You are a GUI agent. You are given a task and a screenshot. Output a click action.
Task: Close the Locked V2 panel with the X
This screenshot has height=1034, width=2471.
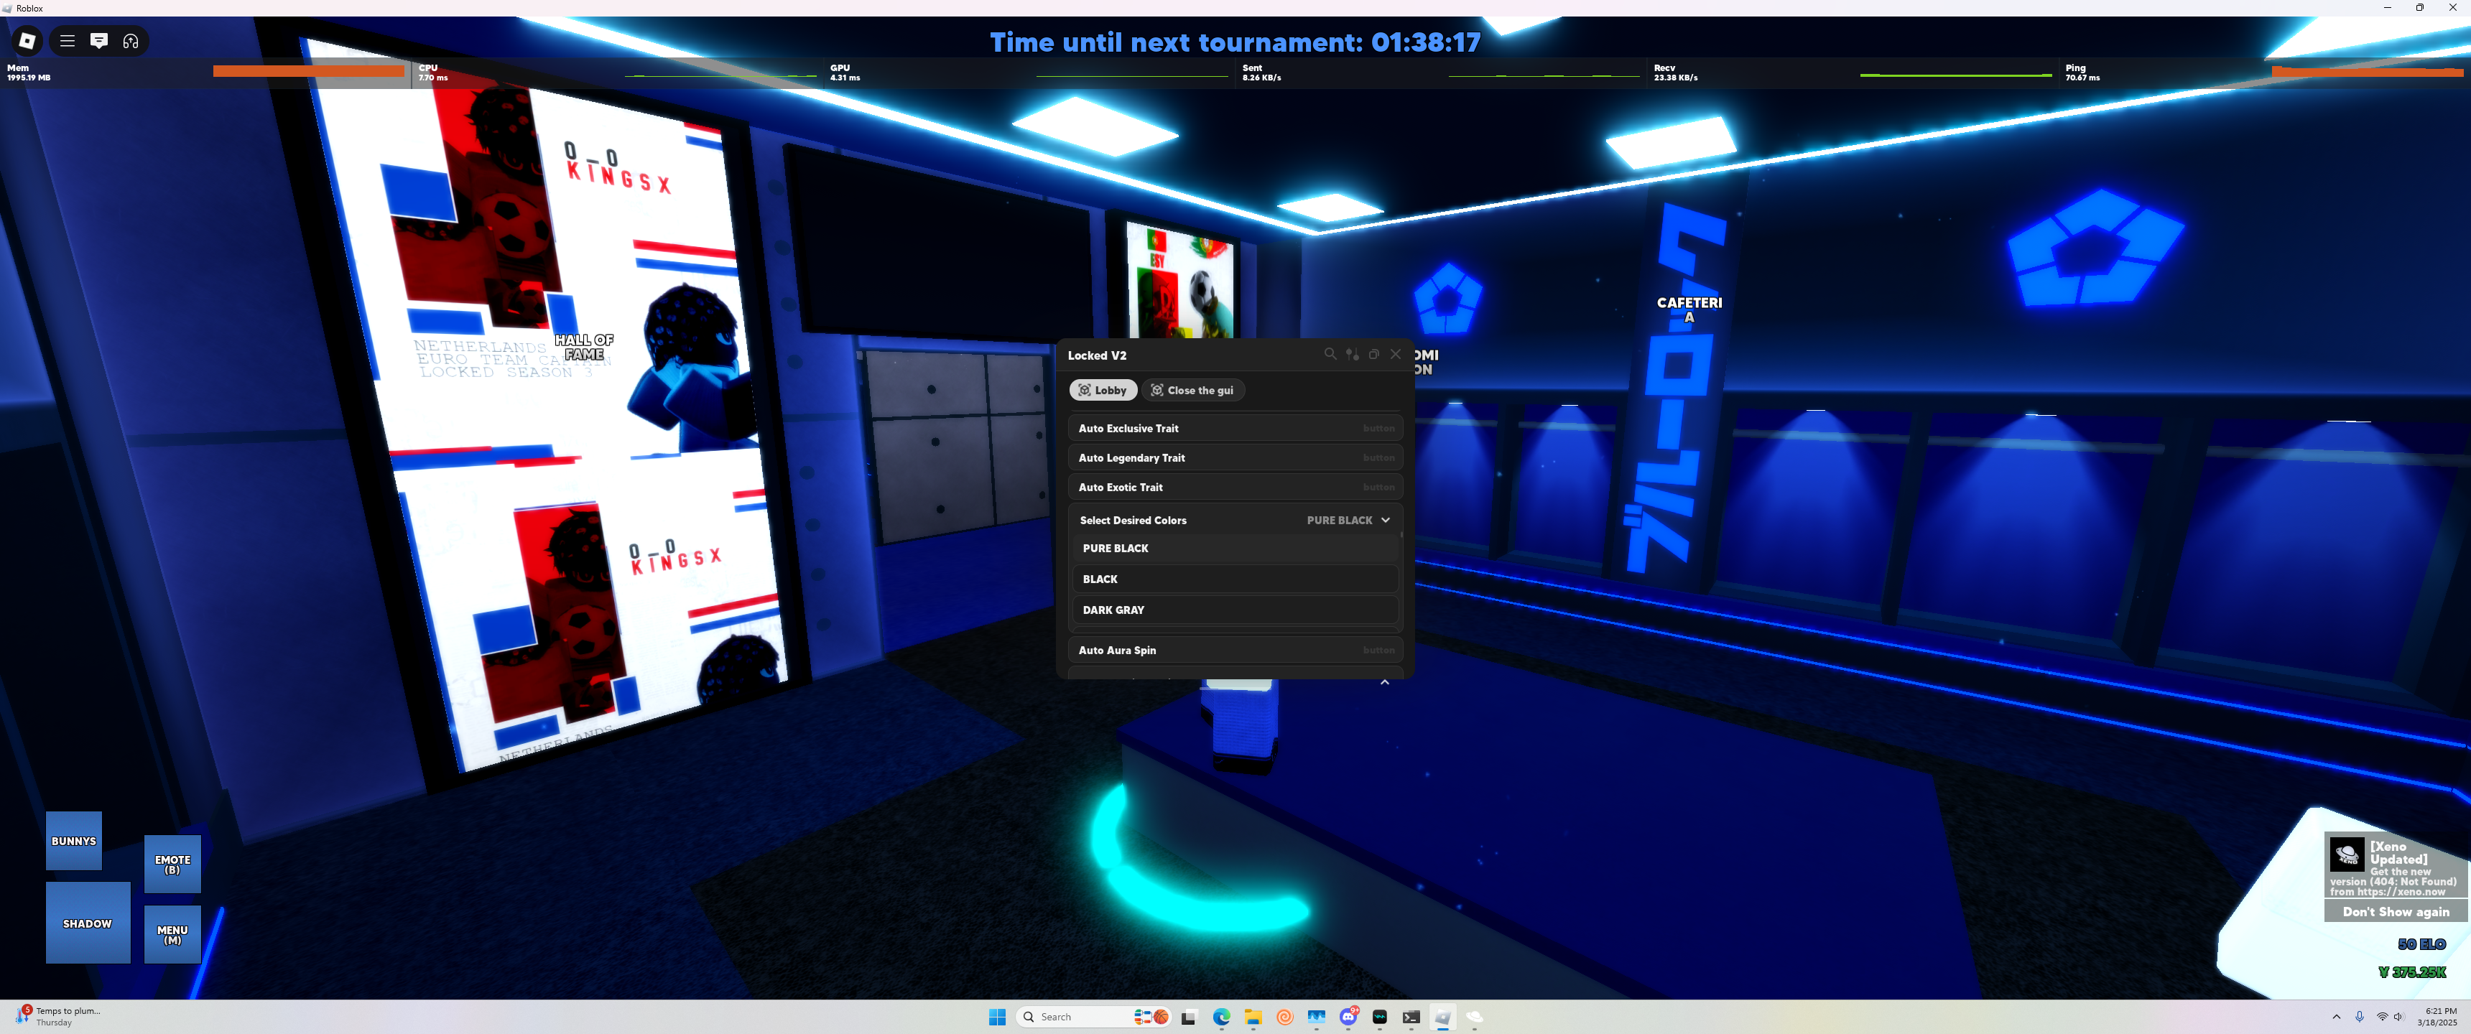tap(1396, 354)
